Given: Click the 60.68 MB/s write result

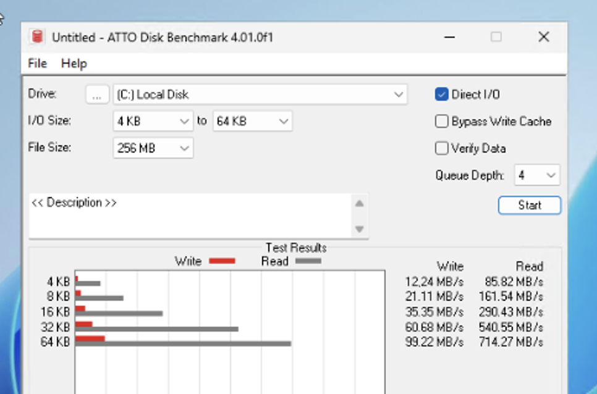Looking at the screenshot, I should pyautogui.click(x=434, y=327).
